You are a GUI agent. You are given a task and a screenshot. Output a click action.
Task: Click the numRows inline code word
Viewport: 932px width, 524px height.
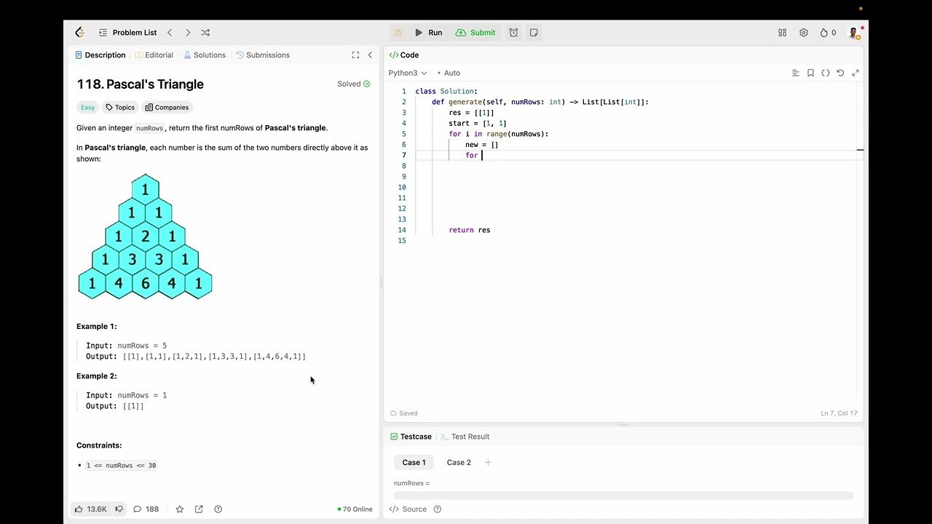(150, 128)
